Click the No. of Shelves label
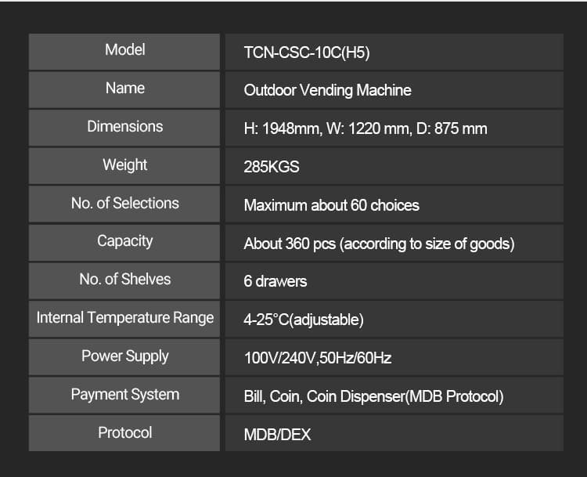Viewport: 587px width, 477px height. [125, 280]
